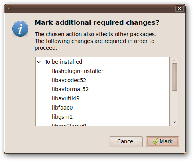The width and height of the screenshot is (193, 161).
Task: Open the window menu circle in title bar
Action: pyautogui.click(x=10, y=8)
